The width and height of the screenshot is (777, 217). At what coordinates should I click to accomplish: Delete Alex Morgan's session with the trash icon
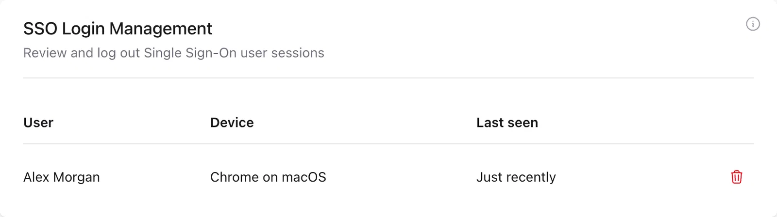click(737, 177)
